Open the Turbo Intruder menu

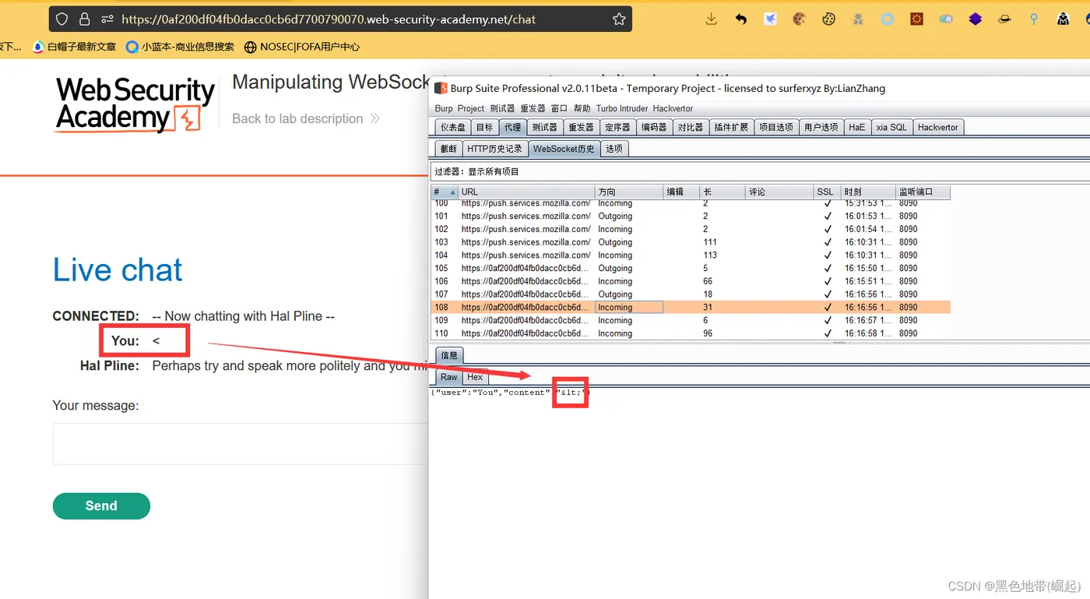pyautogui.click(x=622, y=108)
